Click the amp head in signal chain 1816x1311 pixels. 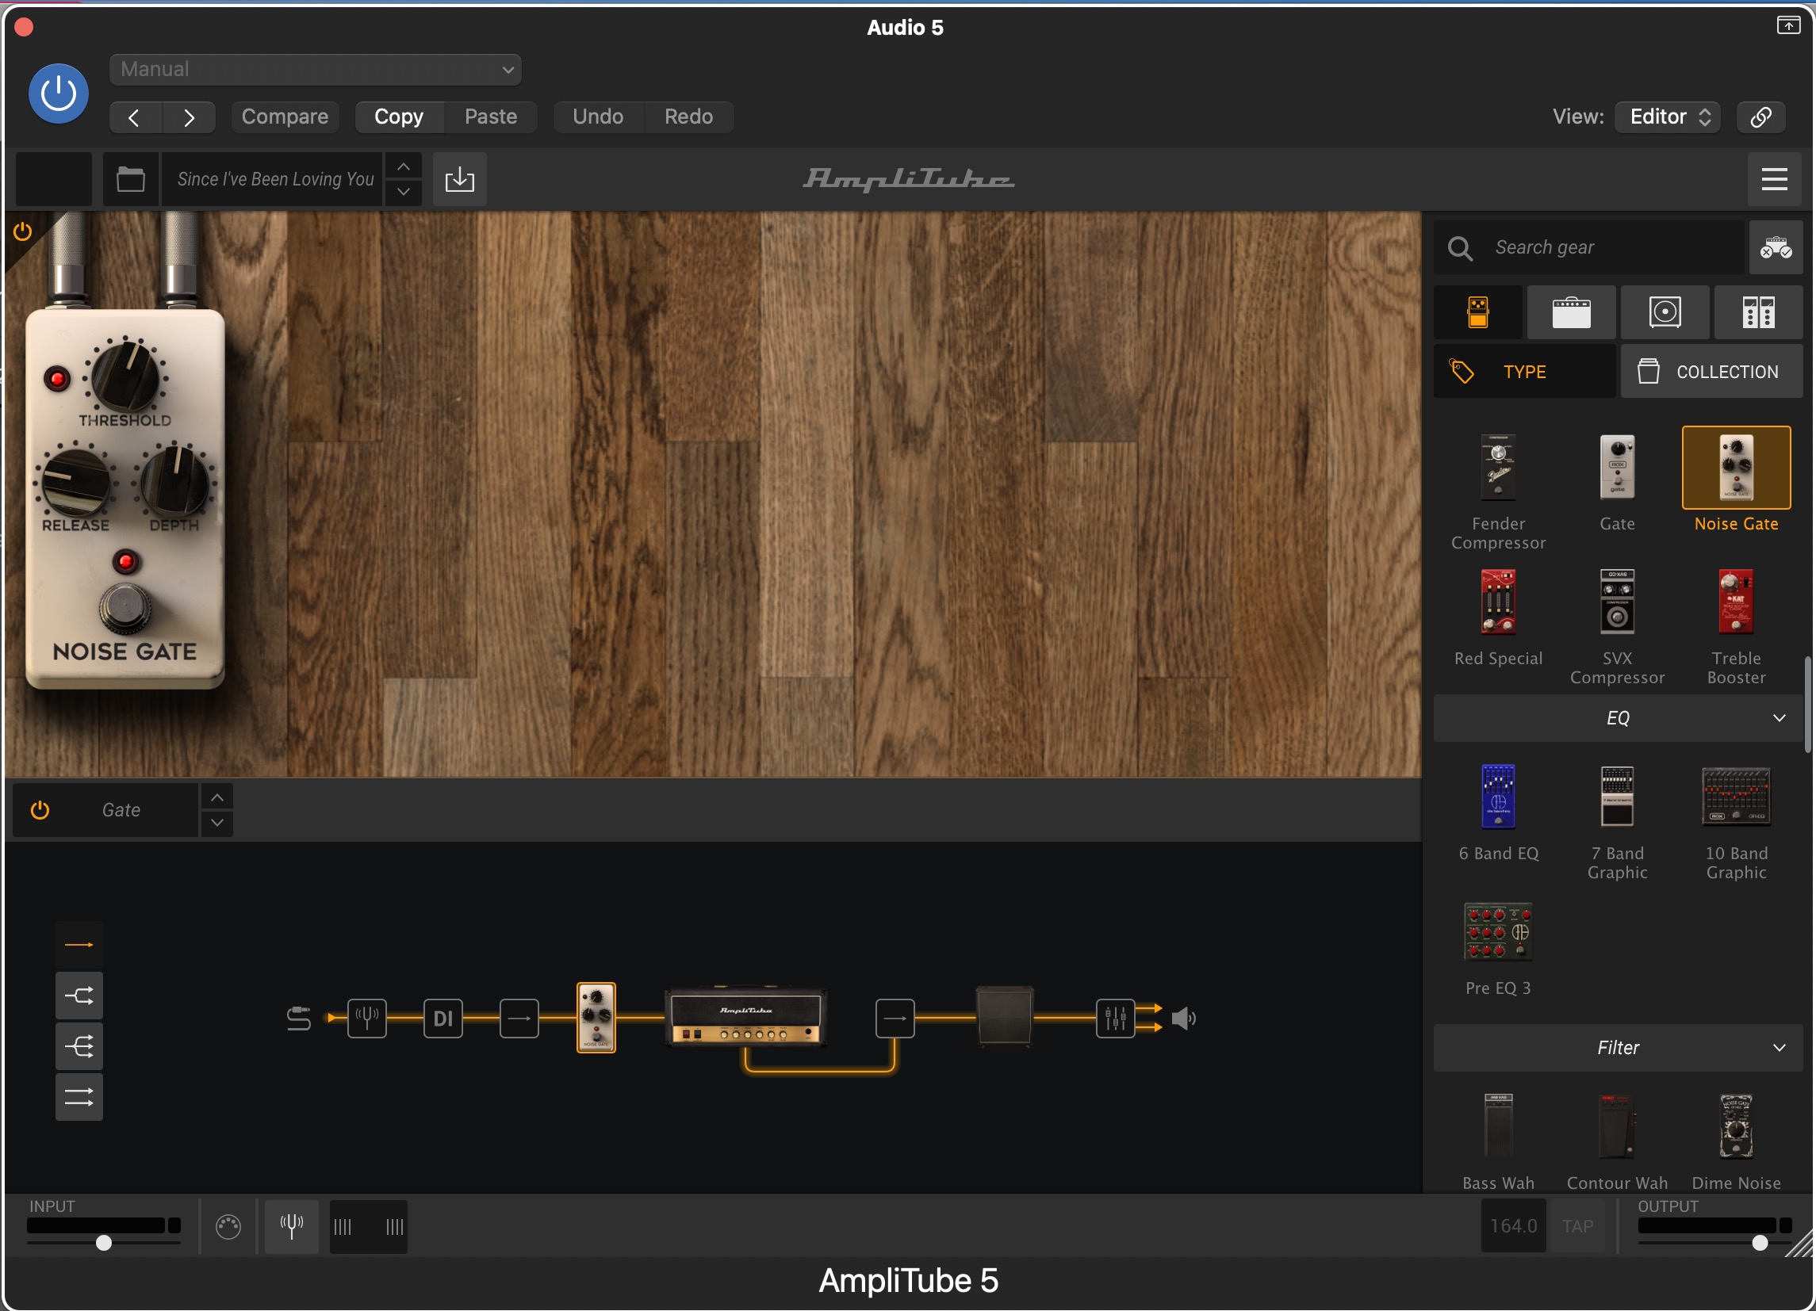[x=745, y=1017]
